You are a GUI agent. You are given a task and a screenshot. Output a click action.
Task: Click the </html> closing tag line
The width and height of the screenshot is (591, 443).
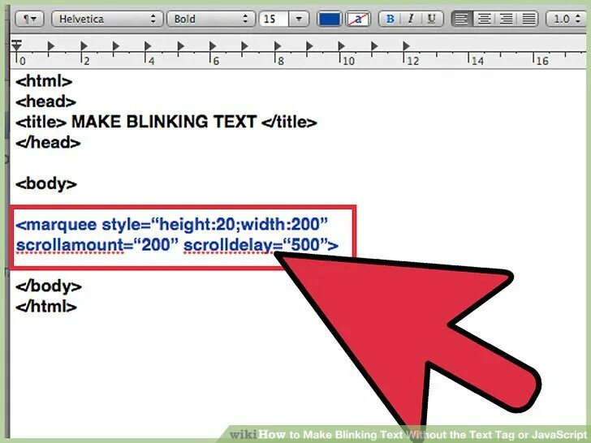pos(46,307)
